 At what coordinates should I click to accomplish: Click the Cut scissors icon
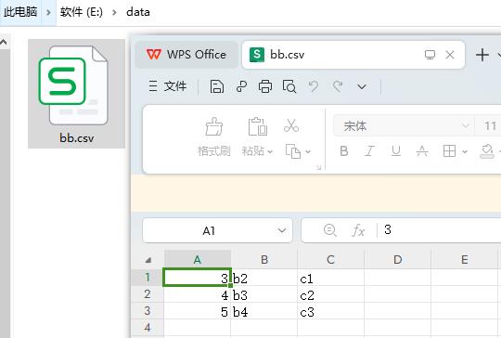pos(291,125)
